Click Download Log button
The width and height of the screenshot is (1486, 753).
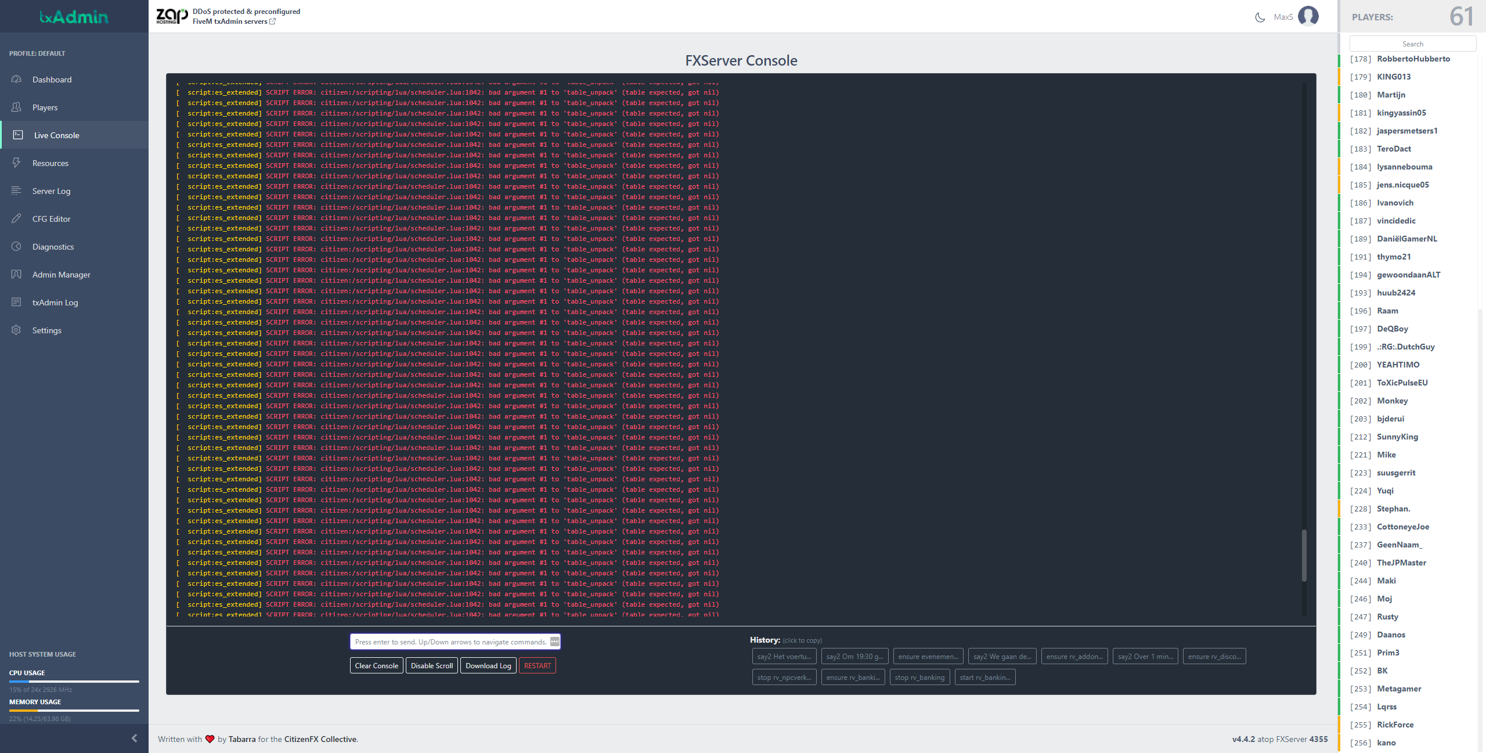488,666
